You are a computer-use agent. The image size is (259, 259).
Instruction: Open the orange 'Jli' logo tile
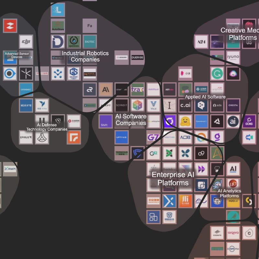(x=185, y=201)
